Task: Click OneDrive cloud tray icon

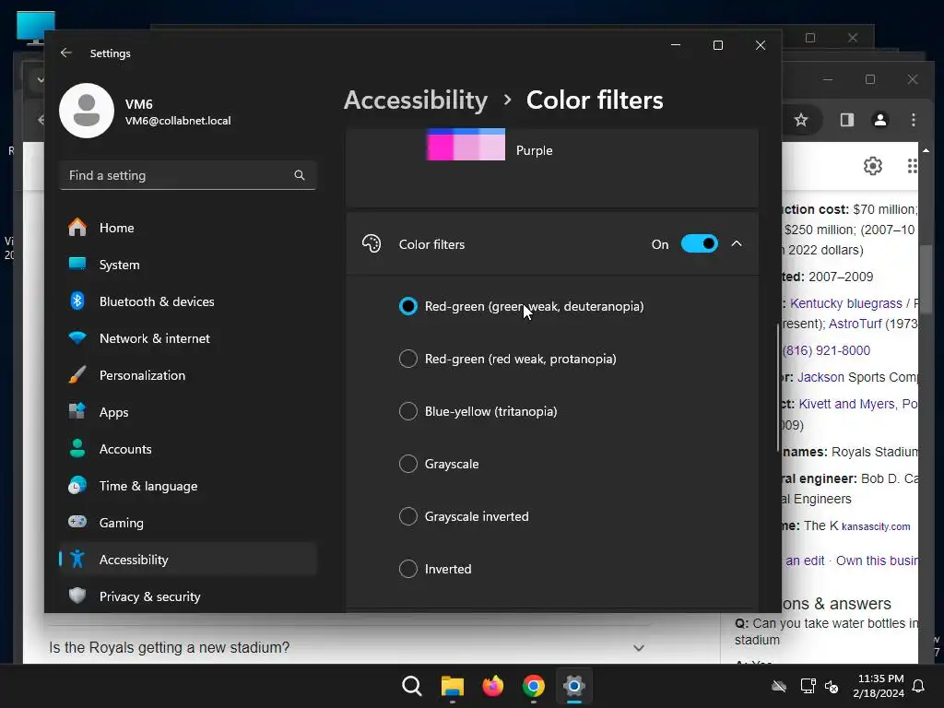Action: (x=779, y=686)
